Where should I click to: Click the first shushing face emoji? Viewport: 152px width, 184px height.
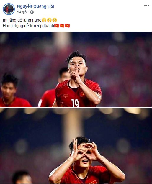44,20
